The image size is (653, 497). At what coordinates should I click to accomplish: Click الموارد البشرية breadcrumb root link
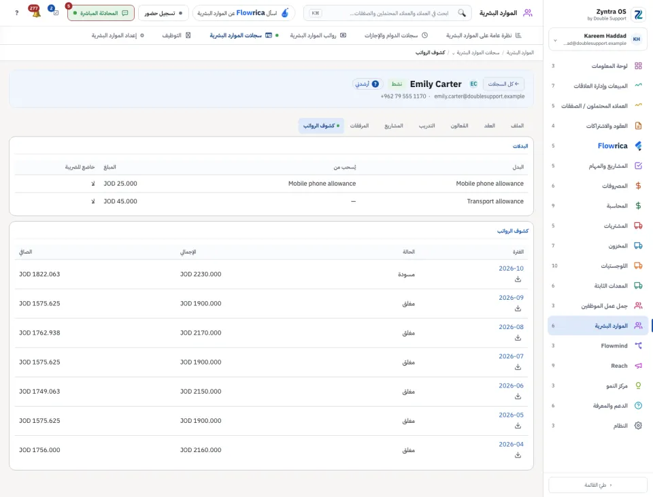click(520, 53)
